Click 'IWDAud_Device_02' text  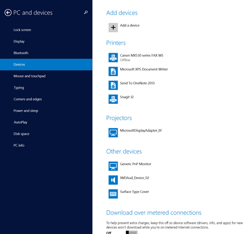135,178
